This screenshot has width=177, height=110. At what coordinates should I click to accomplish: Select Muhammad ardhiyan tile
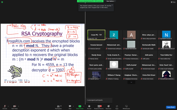tap(114, 45)
